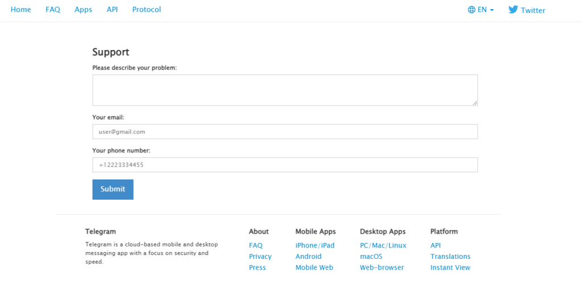Go to the Home page
The image size is (582, 293).
(x=21, y=10)
